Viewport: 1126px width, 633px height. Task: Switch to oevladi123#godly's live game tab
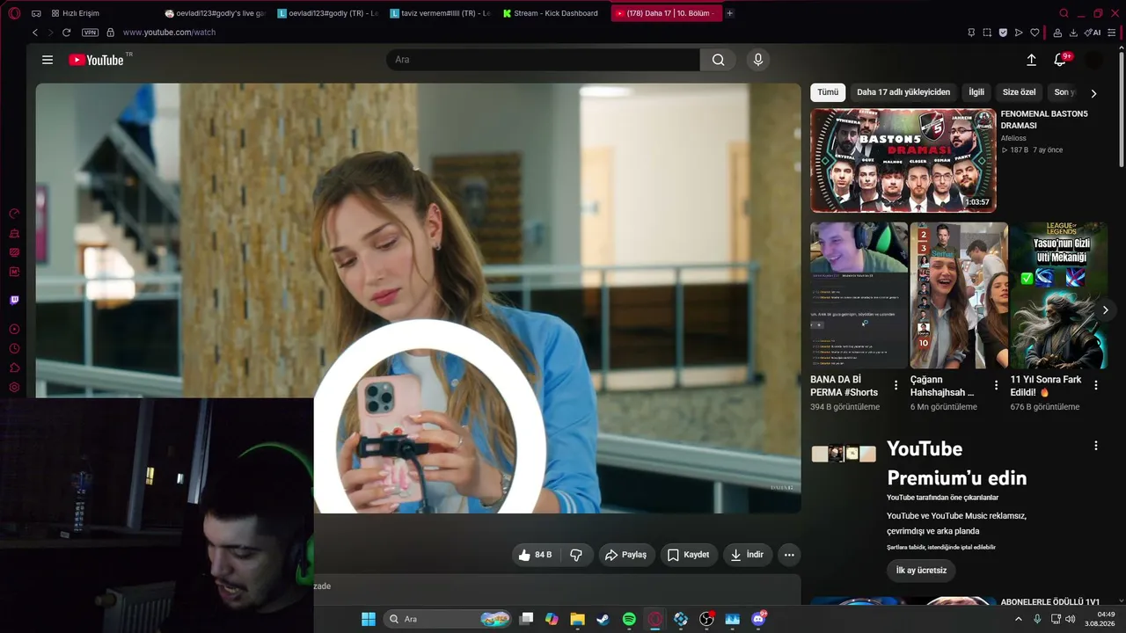pos(216,13)
